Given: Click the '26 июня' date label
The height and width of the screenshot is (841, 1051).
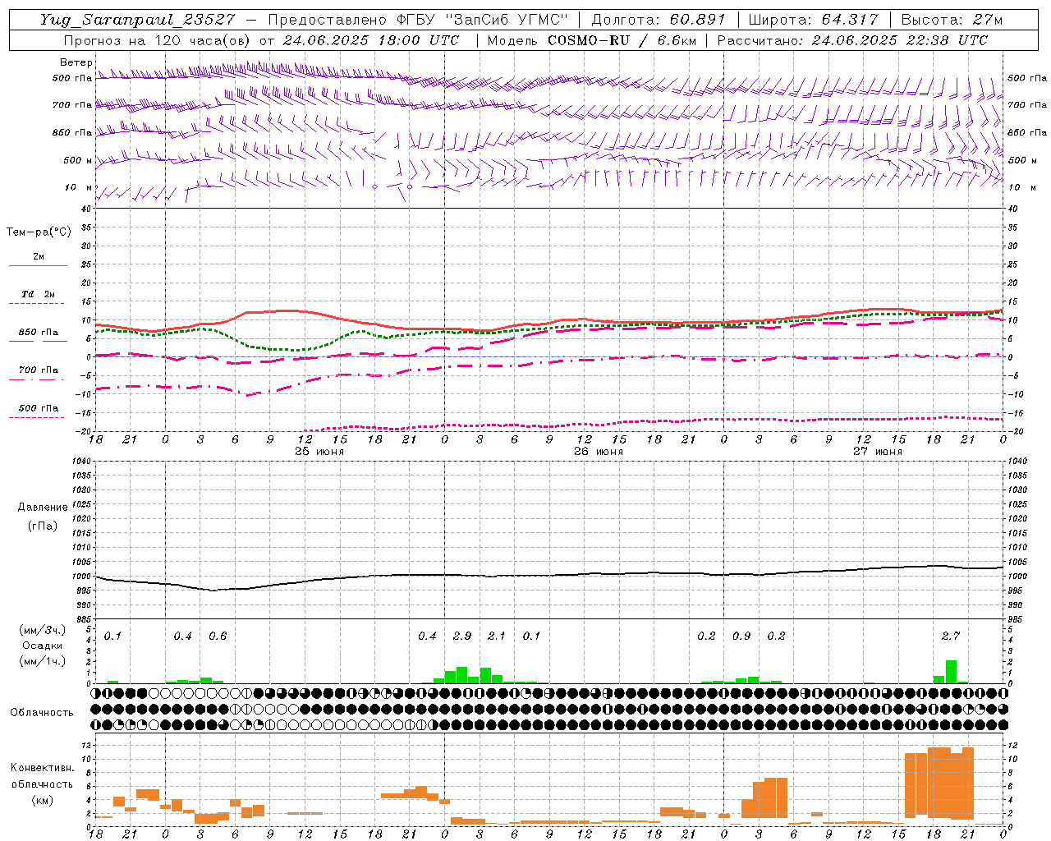Looking at the screenshot, I should pos(599,452).
